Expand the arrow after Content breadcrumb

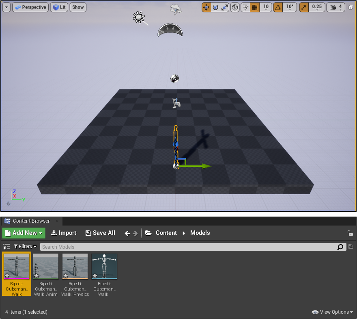[x=184, y=233]
